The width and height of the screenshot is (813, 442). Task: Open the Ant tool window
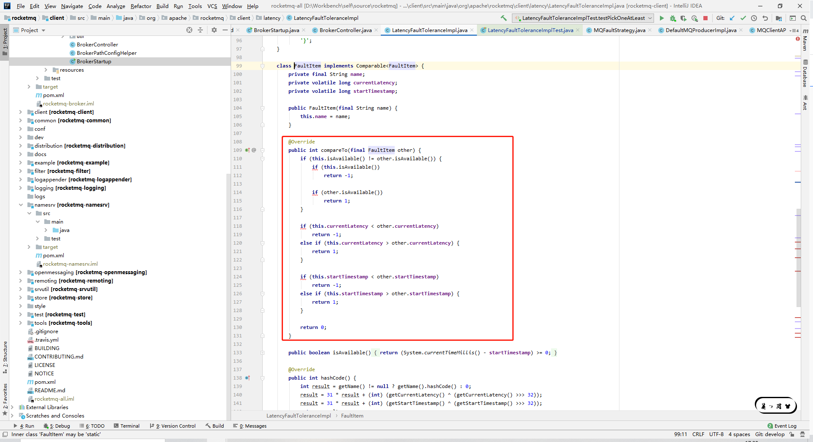click(805, 103)
